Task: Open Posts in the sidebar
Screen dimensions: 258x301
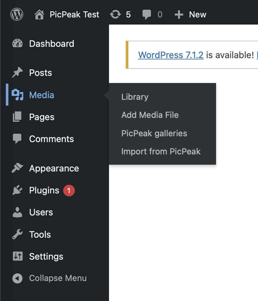Action: pos(41,73)
